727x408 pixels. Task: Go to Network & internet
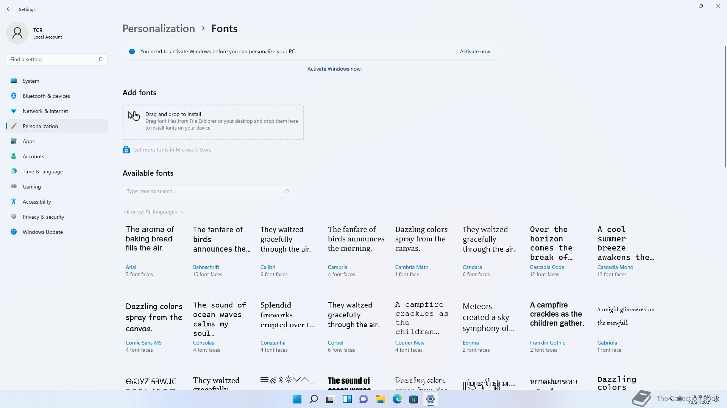(57, 111)
